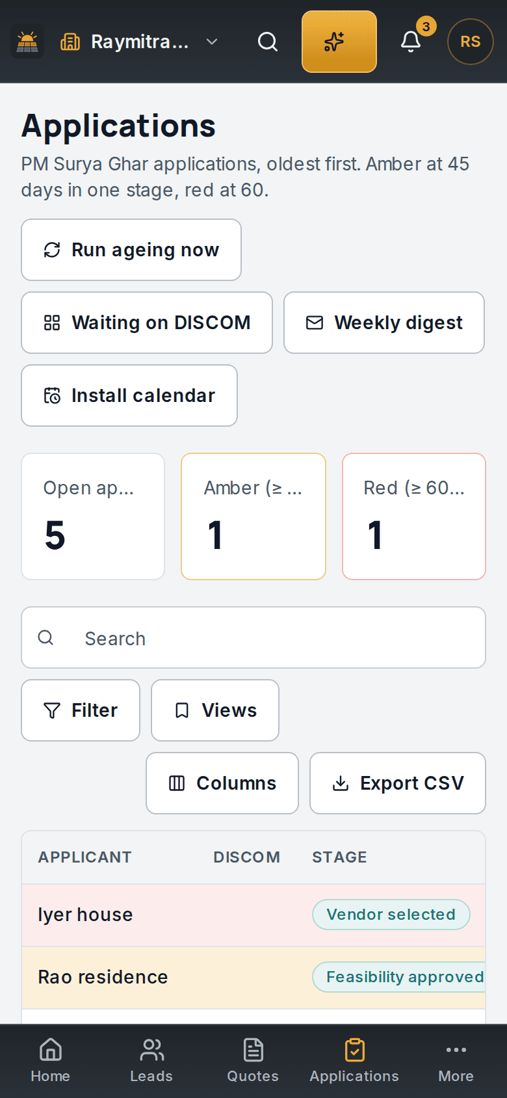
Task: Open the Iyer house row
Action: click(x=253, y=915)
